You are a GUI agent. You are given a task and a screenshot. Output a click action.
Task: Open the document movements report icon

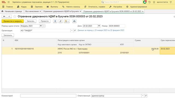click(x=55, y=21)
